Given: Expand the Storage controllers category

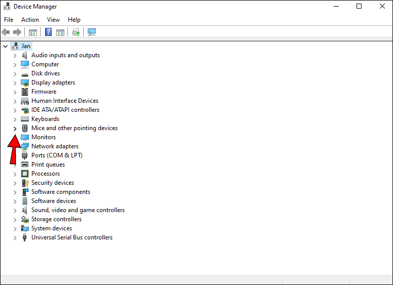Looking at the screenshot, I should pos(15,219).
